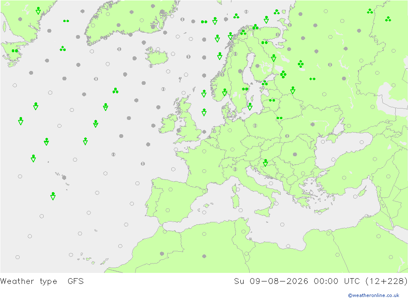Click the open clear-sky circle over Libya's coast
The height and width of the screenshot is (299, 408).
[288, 246]
